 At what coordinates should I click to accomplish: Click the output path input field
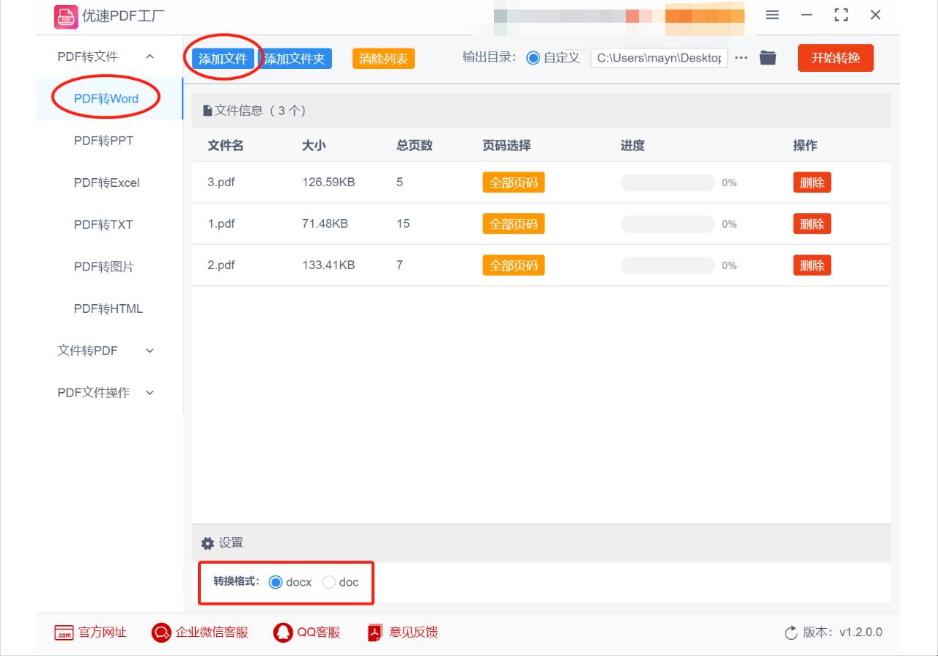coord(659,57)
